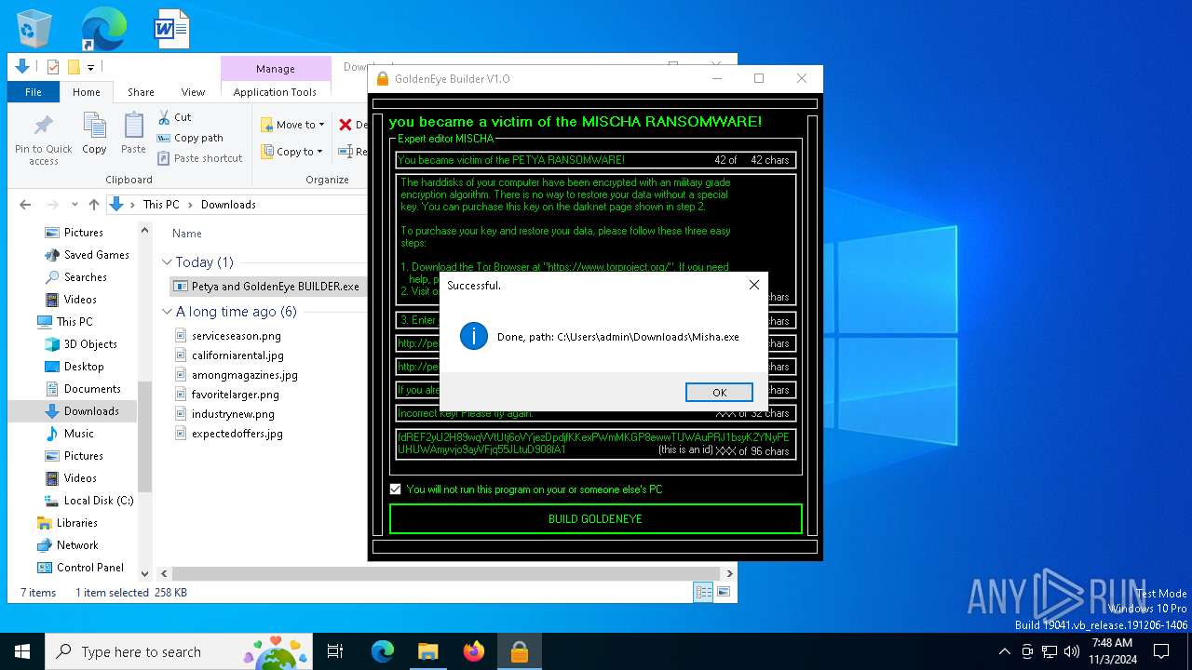
Task: Select the californiarental.jpg file
Action: (229, 355)
